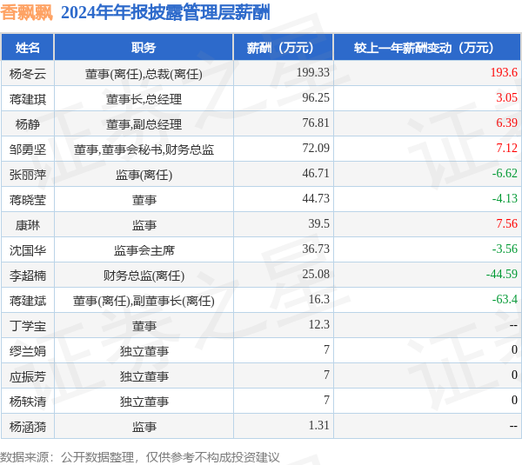Screen dimensions: 522x465
Task: Select the name cell 杨静
Action: 28,124
